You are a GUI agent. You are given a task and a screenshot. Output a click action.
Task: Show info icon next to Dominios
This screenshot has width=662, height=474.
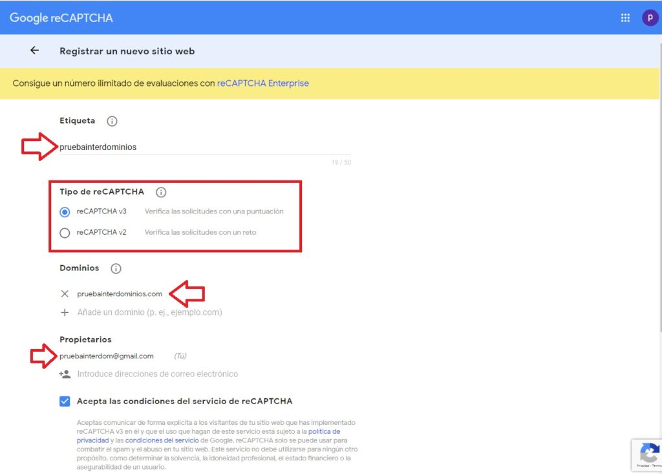pyautogui.click(x=116, y=268)
